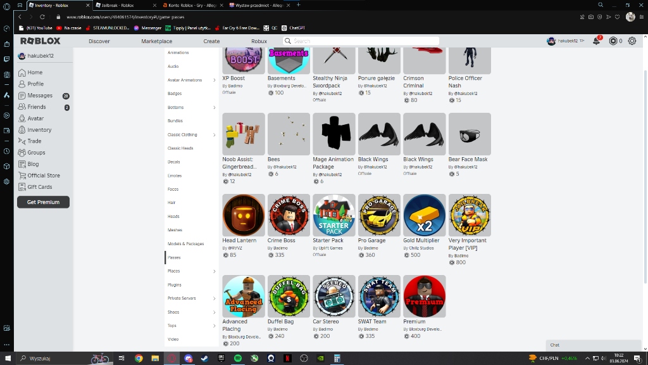Open Spotify from the taskbar

pyautogui.click(x=238, y=359)
